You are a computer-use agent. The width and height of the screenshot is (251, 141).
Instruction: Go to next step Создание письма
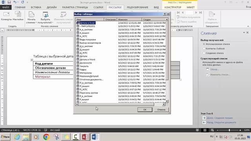click(x=220, y=118)
